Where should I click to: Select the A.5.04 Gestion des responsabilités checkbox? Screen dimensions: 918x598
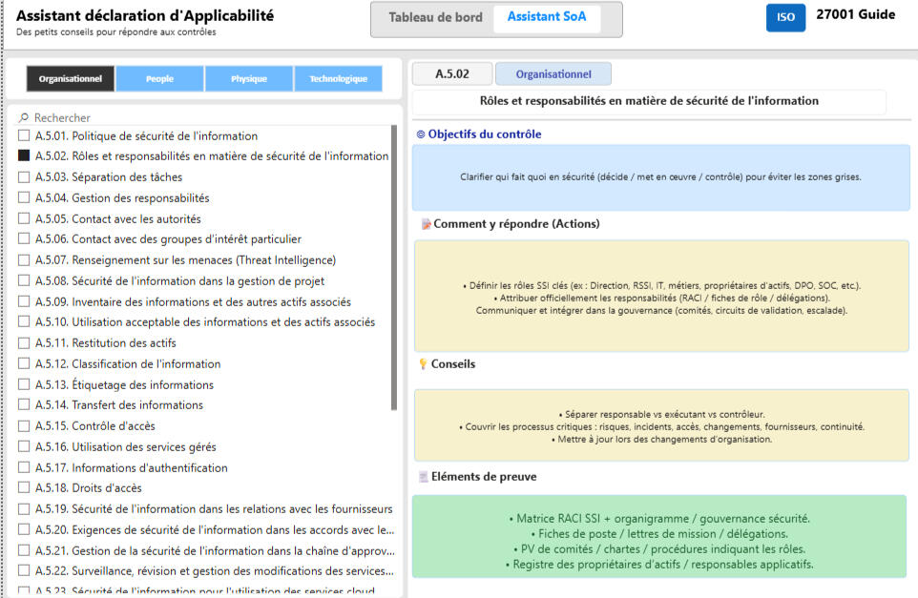coord(24,197)
